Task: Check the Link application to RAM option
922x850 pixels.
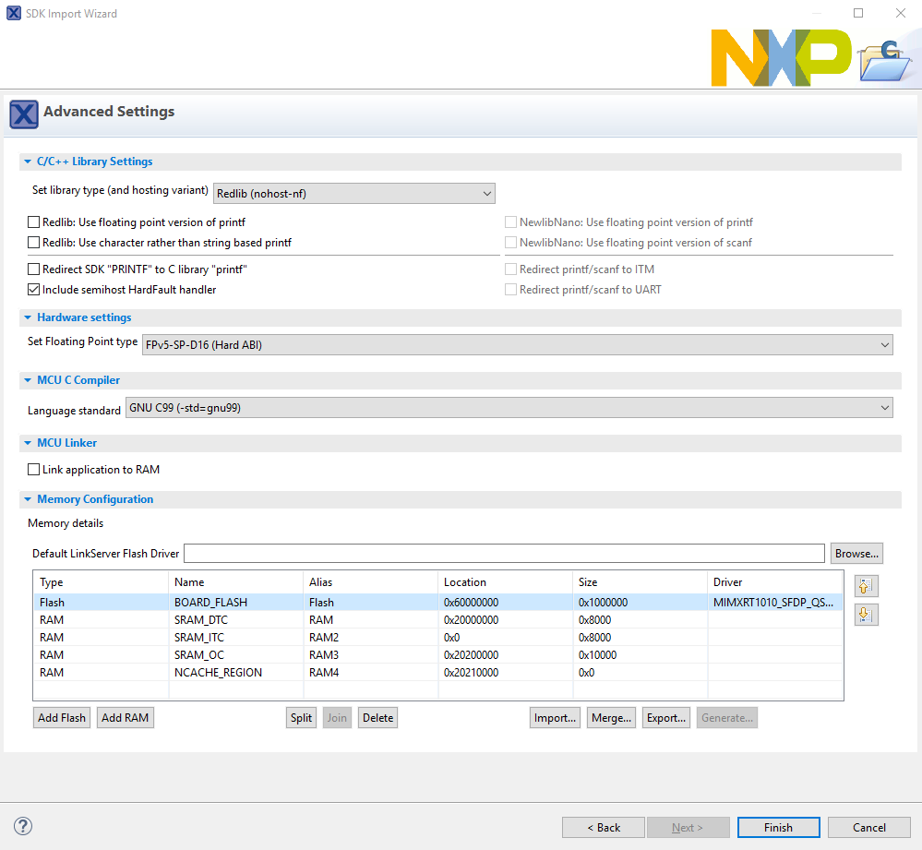Action: (35, 470)
